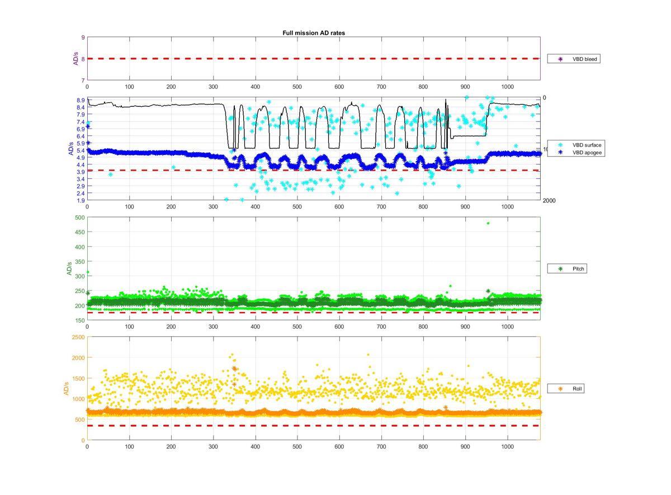Select the 2500 tick label on roll axis

point(79,337)
